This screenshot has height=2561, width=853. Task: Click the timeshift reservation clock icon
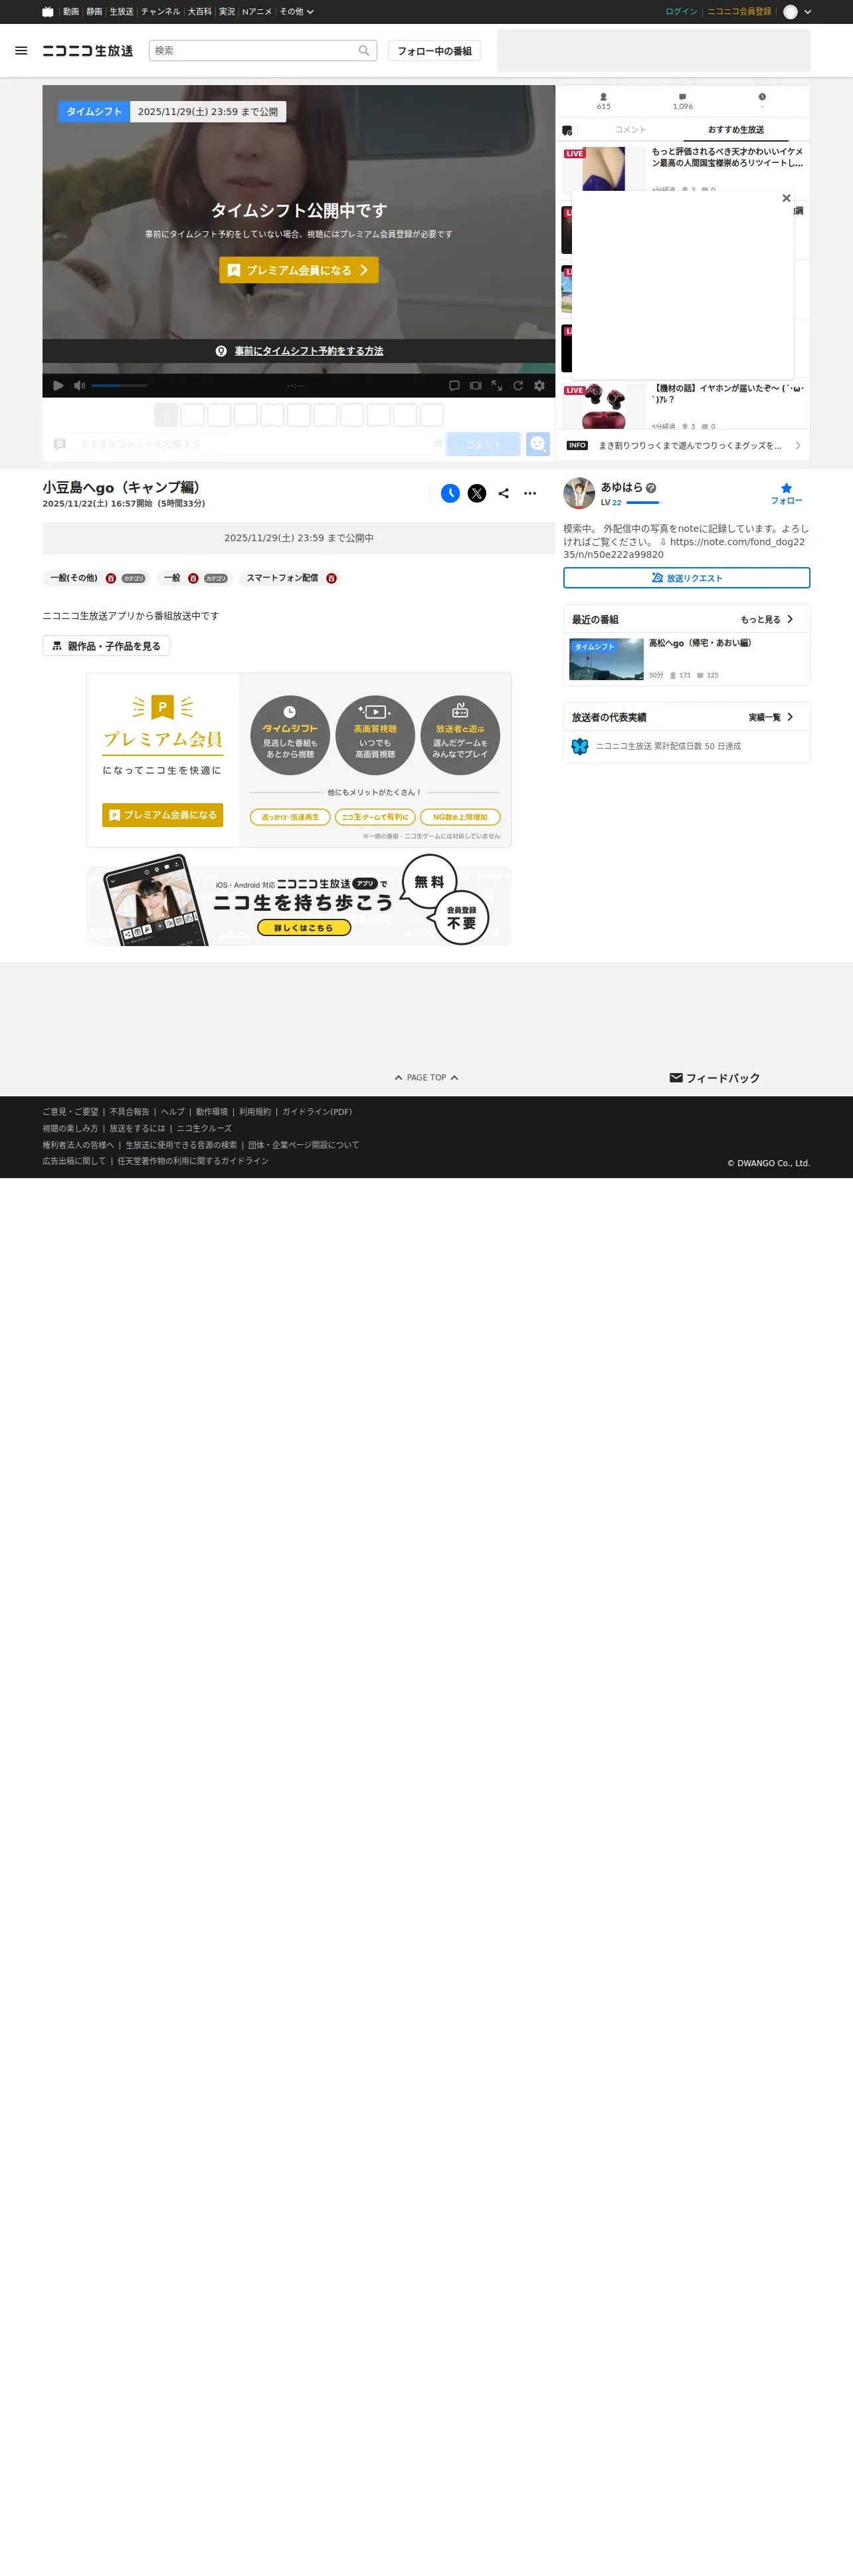click(x=450, y=493)
